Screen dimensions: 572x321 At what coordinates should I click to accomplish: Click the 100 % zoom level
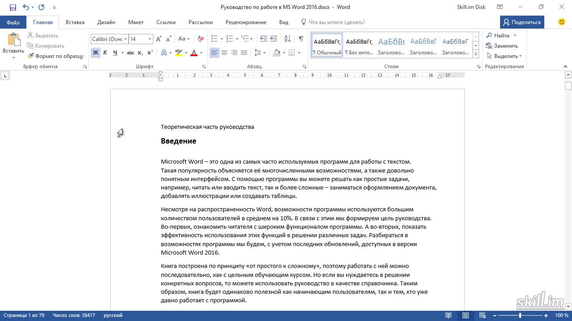[561, 316]
